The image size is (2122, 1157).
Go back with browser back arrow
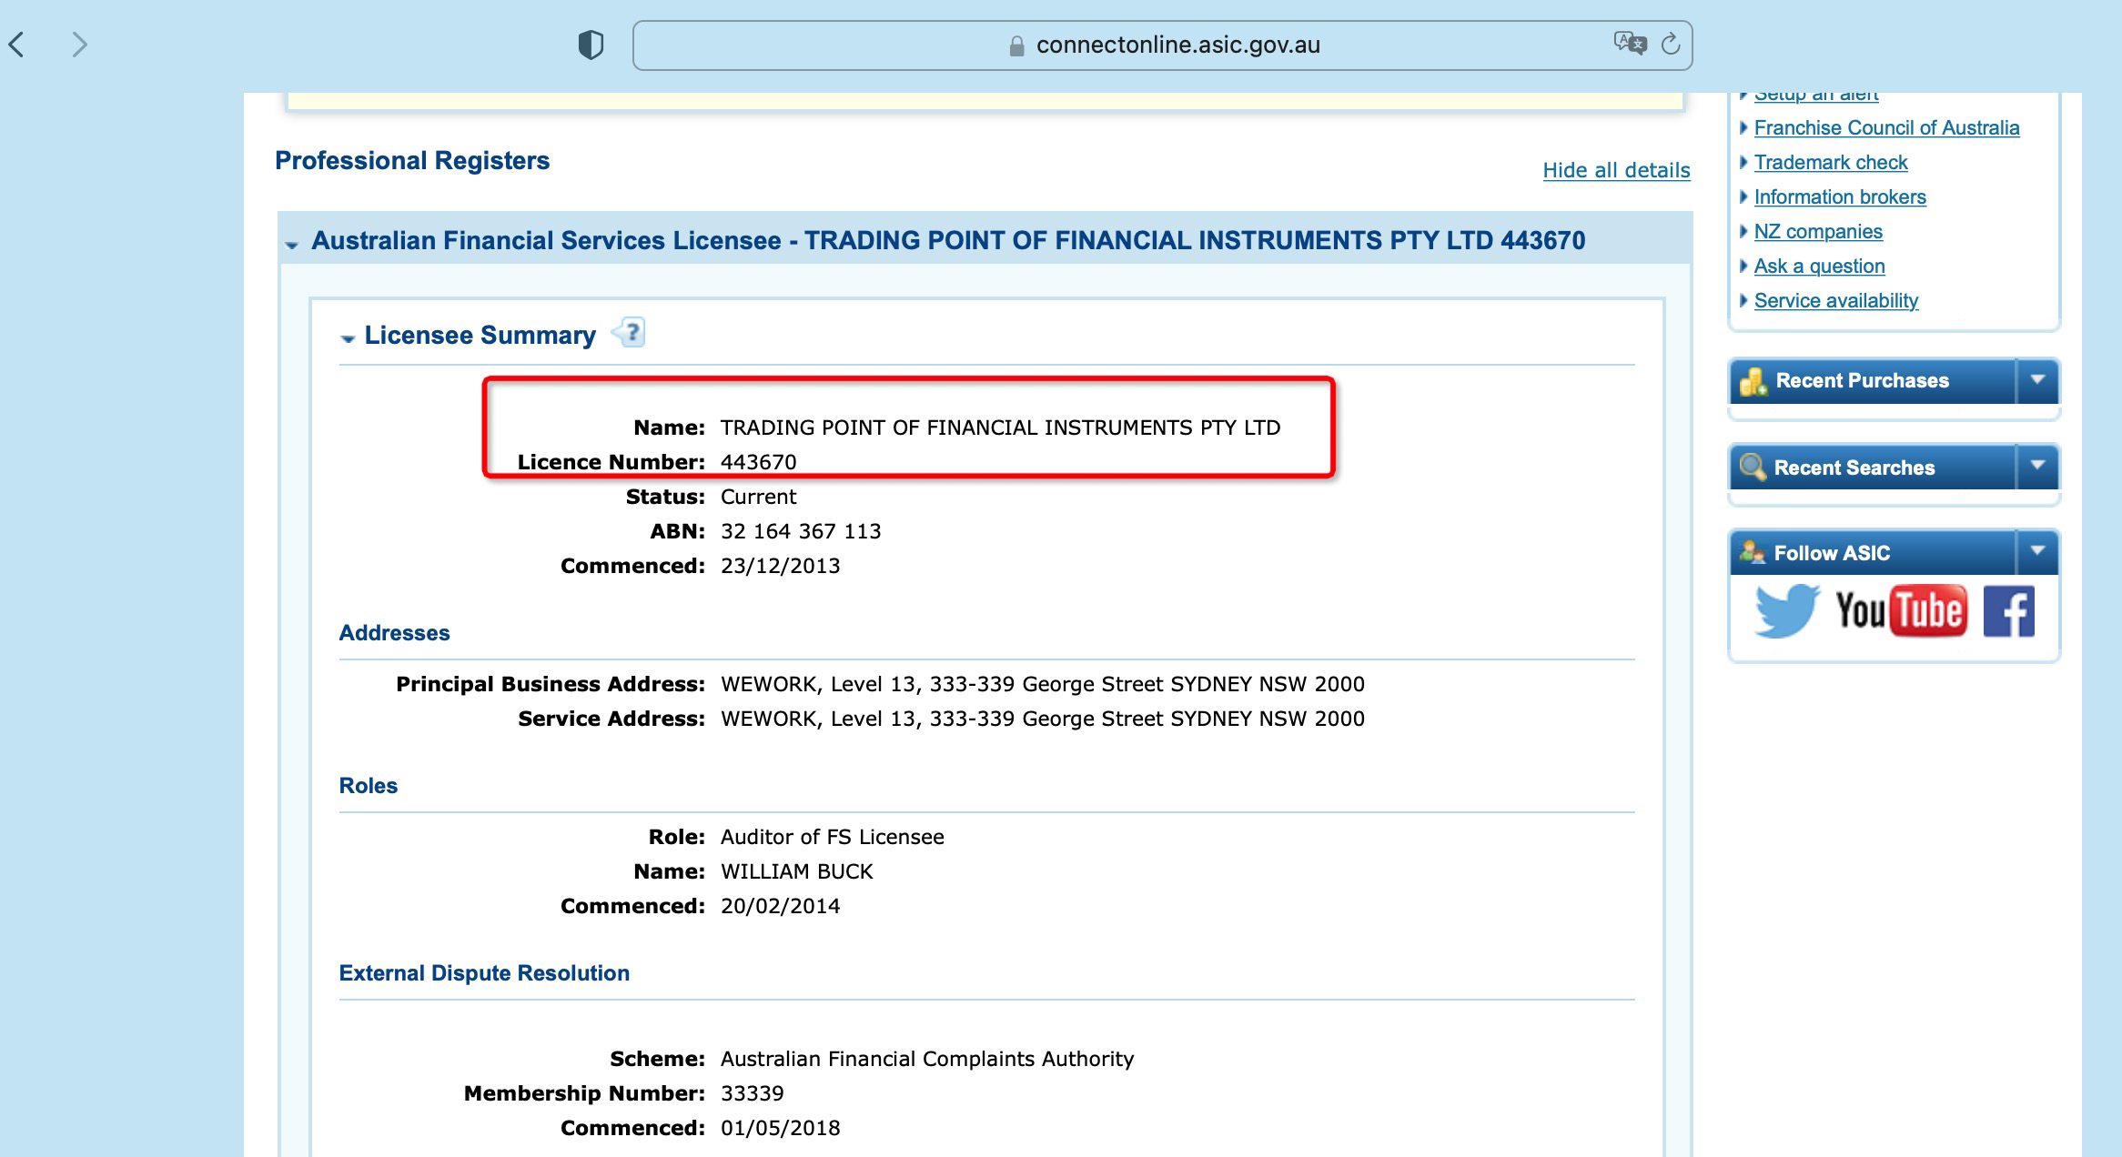(16, 45)
